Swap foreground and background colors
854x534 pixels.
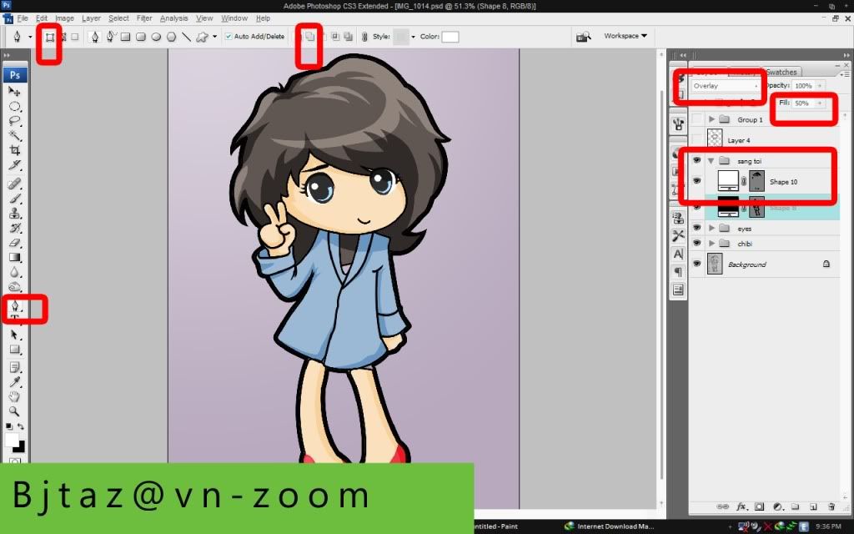click(x=21, y=426)
